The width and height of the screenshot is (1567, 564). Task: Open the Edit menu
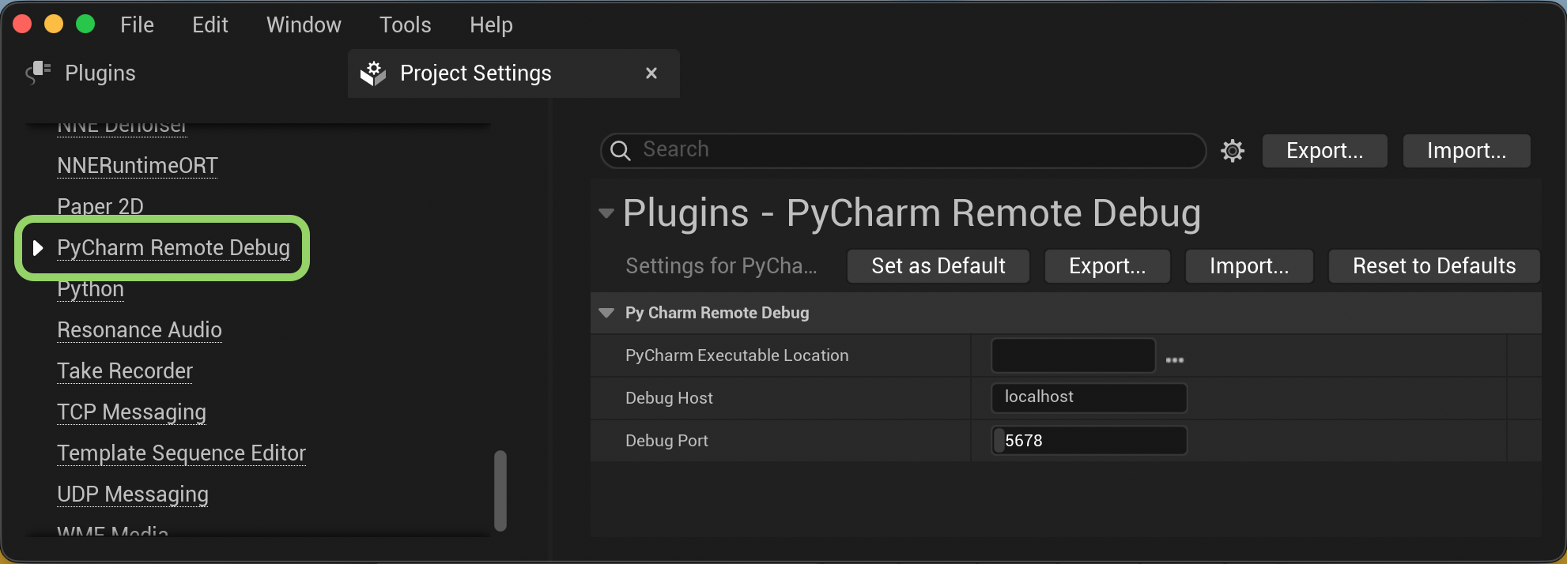coord(210,24)
